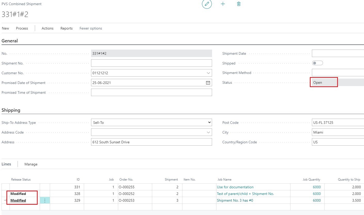
Task: Expand the Address Code dropdown
Action: tap(208, 132)
